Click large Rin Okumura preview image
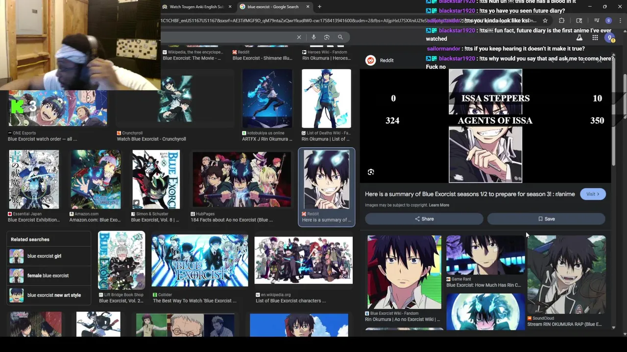This screenshot has height=352, width=627. click(x=485, y=126)
